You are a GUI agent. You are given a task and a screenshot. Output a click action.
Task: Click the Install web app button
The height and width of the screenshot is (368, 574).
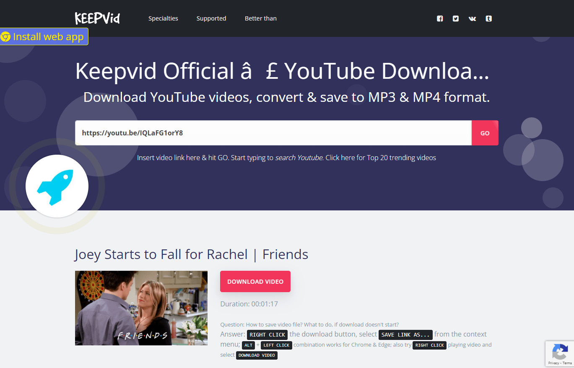coord(44,36)
